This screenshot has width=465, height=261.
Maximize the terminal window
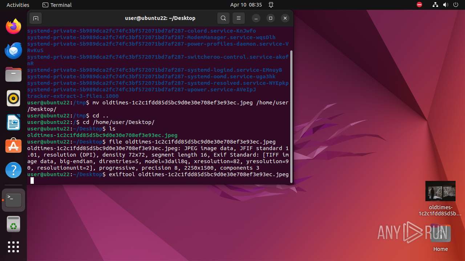[271, 18]
